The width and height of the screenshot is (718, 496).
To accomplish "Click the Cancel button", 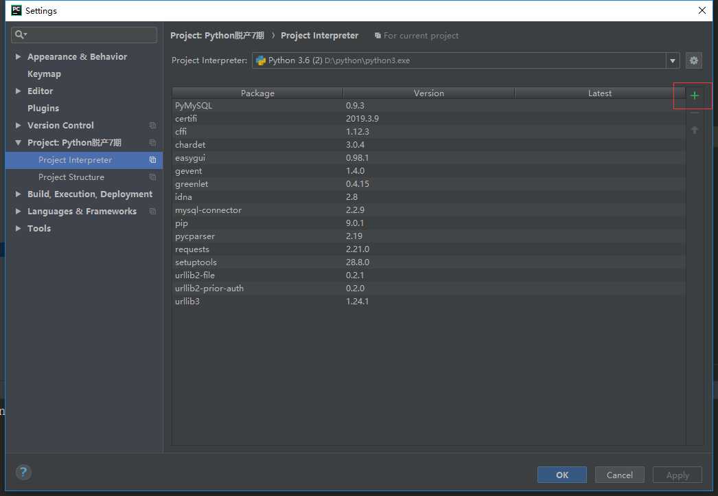I will click(x=620, y=475).
